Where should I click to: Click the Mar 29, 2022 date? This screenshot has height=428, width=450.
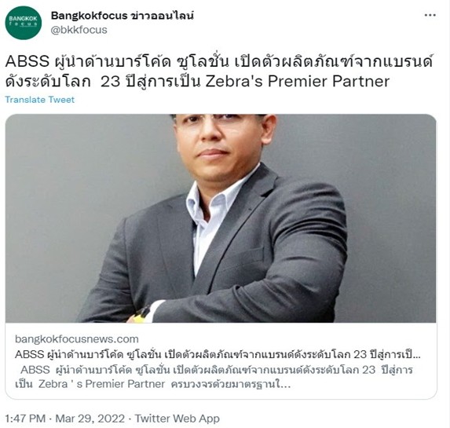90,419
